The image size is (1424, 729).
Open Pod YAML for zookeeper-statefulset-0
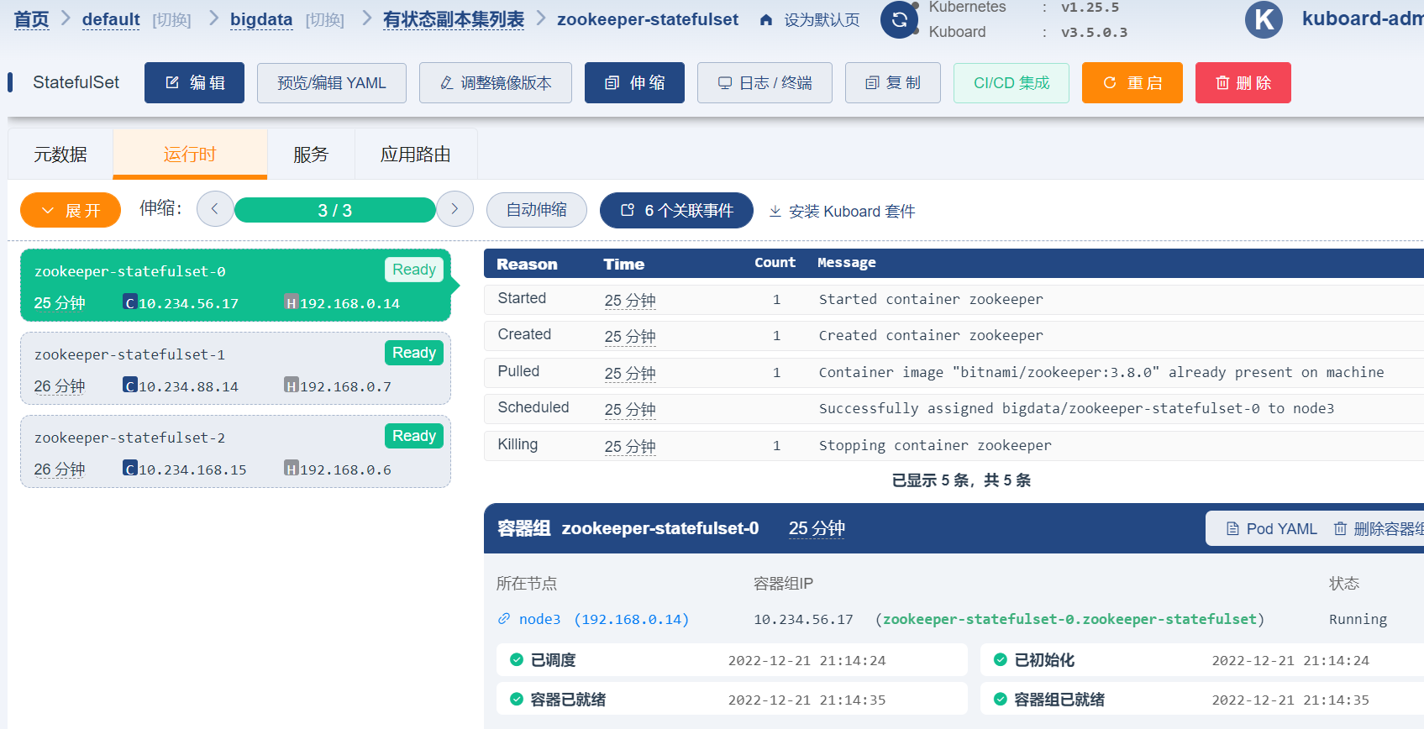click(x=1272, y=528)
